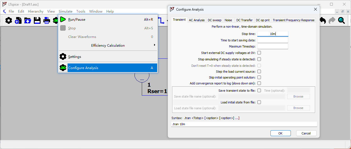Minimize the Draft1 child window
The image size is (351, 149).
coord(337,11)
